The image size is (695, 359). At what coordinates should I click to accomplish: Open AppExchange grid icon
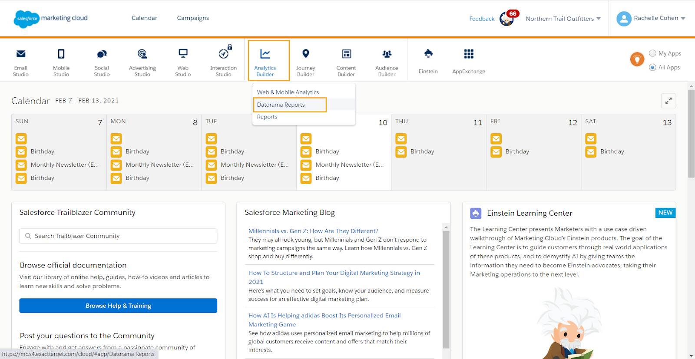[x=469, y=54]
